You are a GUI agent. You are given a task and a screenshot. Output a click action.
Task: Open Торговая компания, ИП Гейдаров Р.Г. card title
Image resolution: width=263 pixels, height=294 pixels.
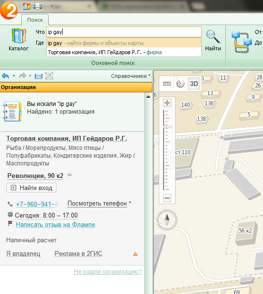(67, 139)
